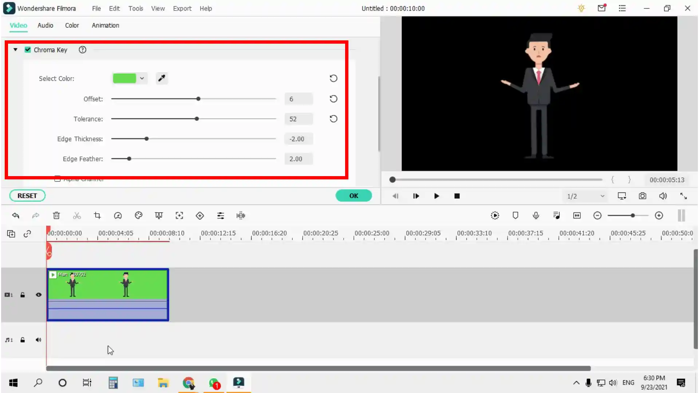Confirm settings with the OK button
This screenshot has height=393, width=699.
pos(354,195)
